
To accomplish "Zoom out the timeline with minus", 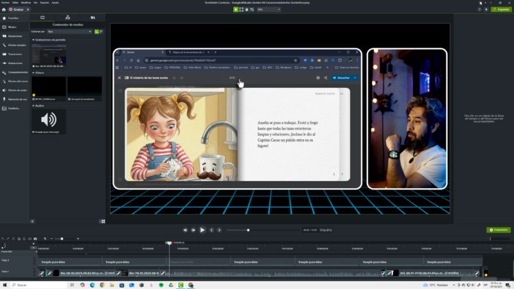I will tap(51, 239).
